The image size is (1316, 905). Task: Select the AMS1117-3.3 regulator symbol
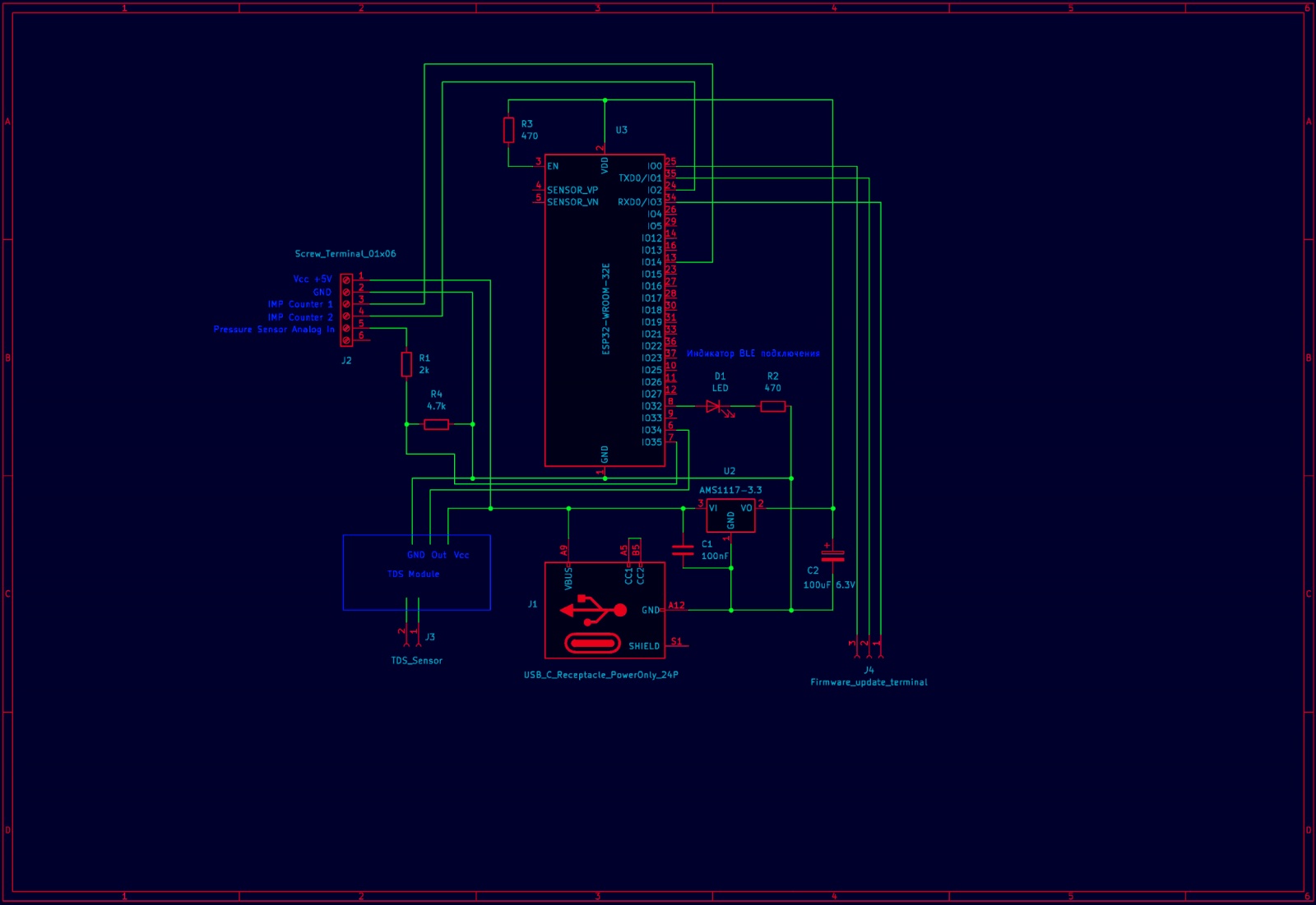730,515
